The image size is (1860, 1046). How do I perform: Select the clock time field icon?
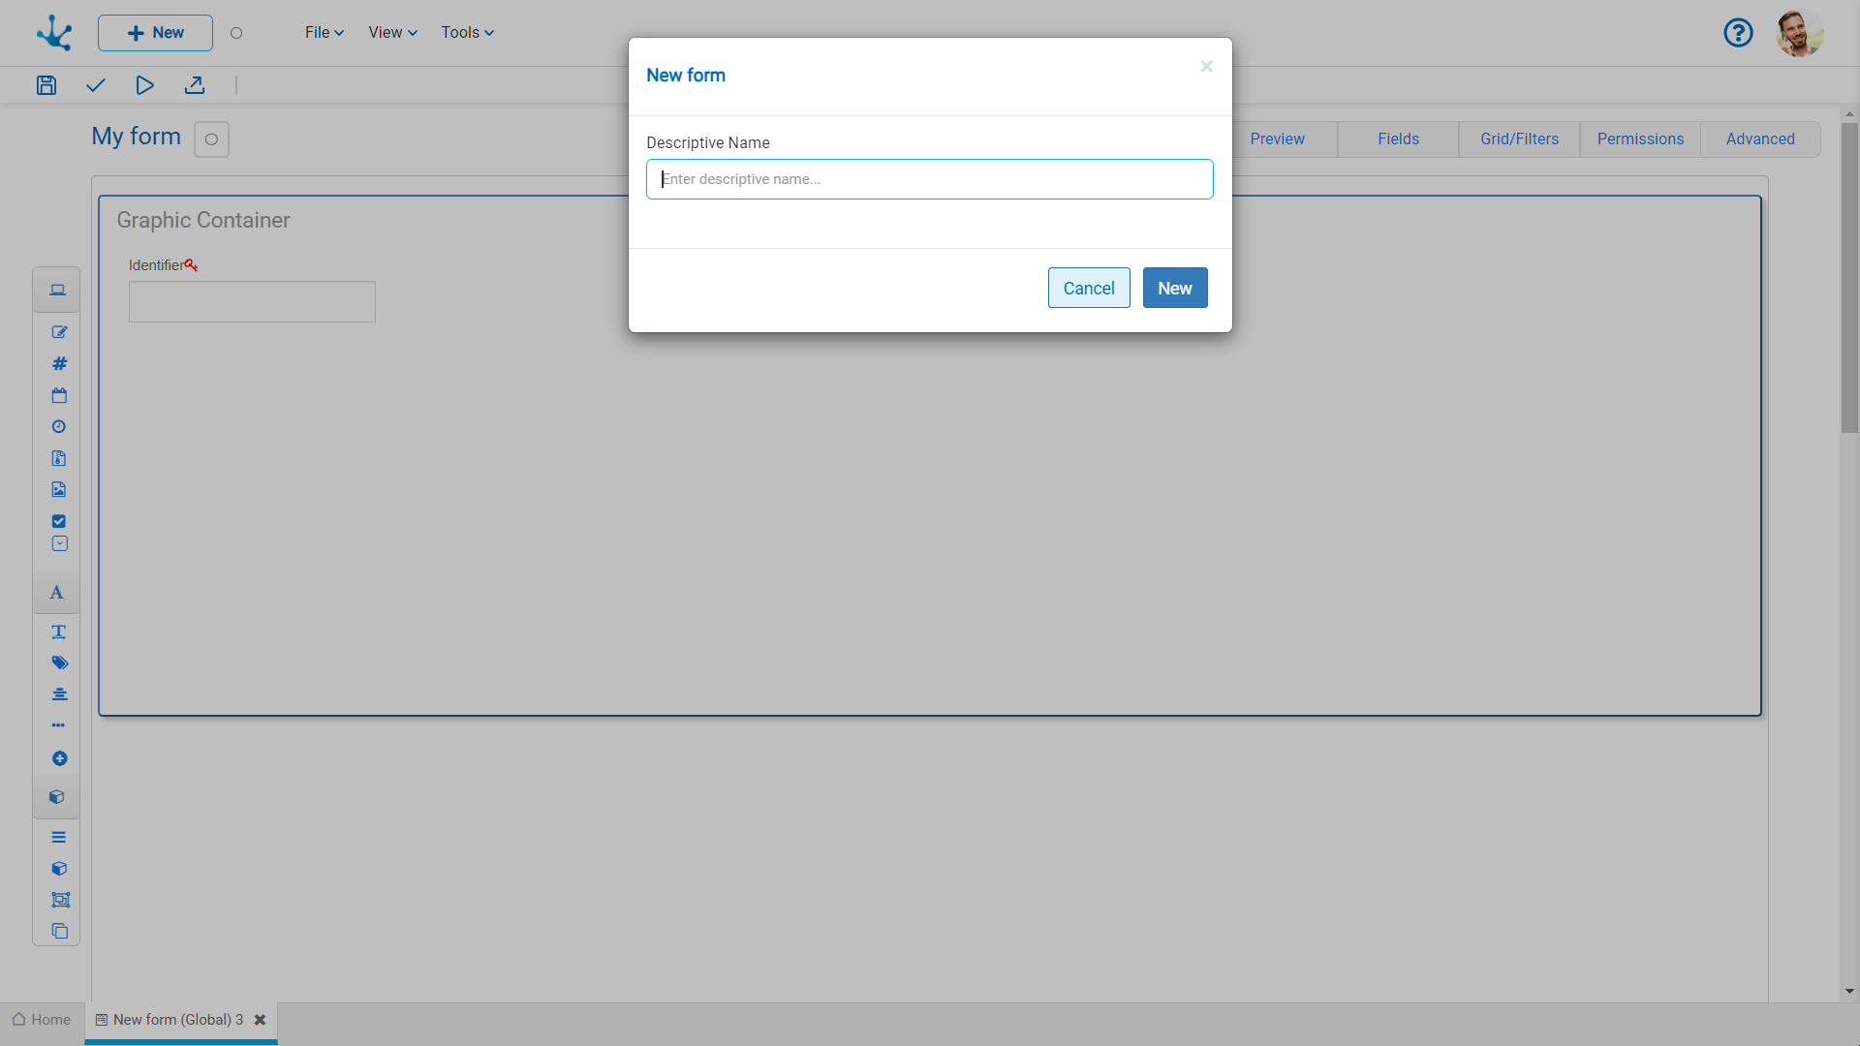pos(59,426)
